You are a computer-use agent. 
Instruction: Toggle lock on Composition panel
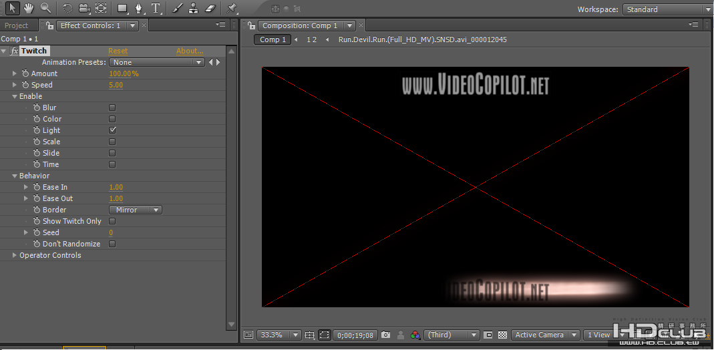click(x=251, y=25)
